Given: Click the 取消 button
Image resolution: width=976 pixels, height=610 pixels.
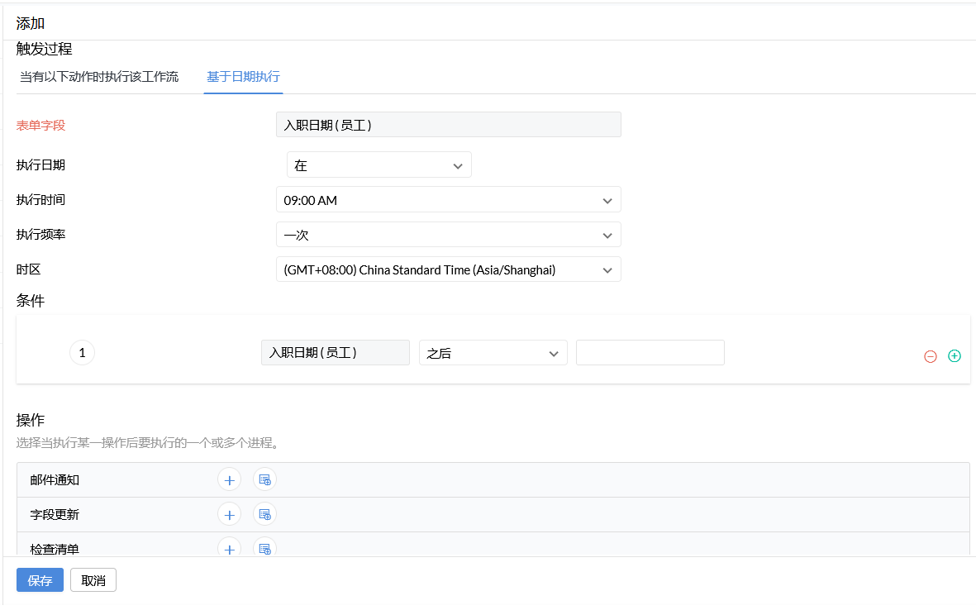Looking at the screenshot, I should coord(93,580).
